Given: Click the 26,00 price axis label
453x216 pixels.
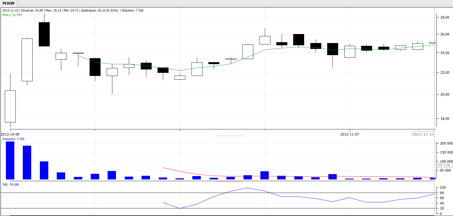Looking at the screenshot, I should click(445, 34).
